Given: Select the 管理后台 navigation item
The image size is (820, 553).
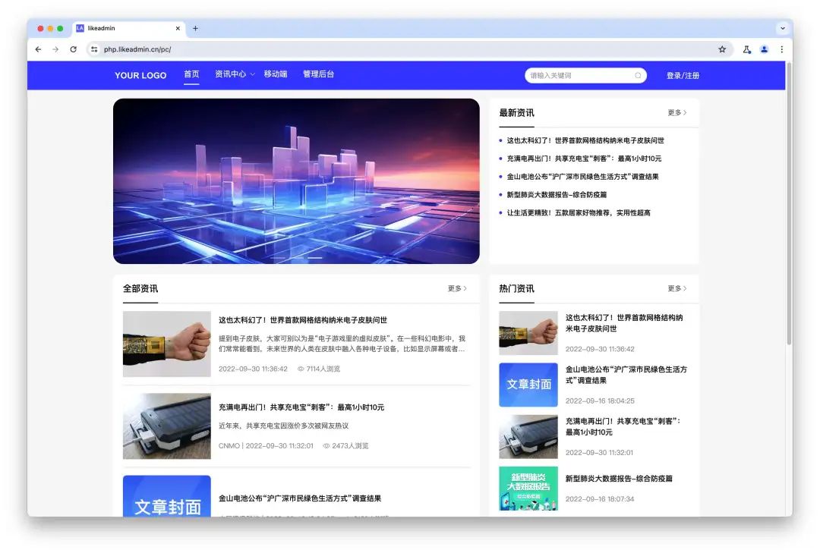Looking at the screenshot, I should (x=318, y=74).
